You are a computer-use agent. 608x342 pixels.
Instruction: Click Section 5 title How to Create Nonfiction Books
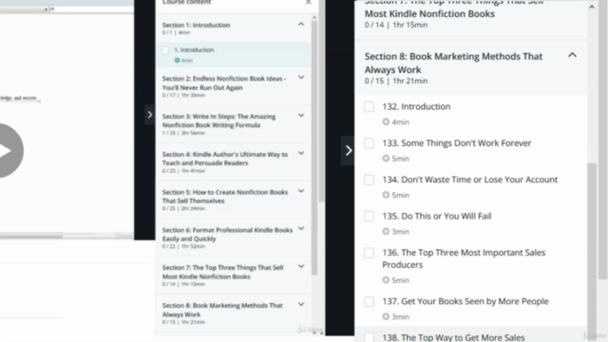point(225,197)
